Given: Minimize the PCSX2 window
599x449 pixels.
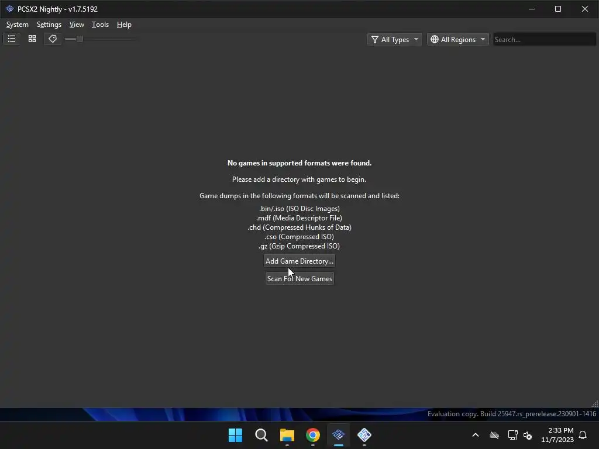Looking at the screenshot, I should [x=531, y=9].
